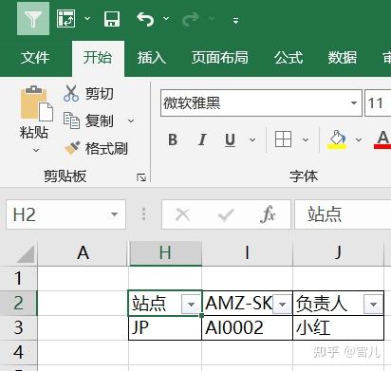Image resolution: width=391 pixels, height=371 pixels.
Task: Toggle italic formatting
Action: pyautogui.click(x=202, y=139)
